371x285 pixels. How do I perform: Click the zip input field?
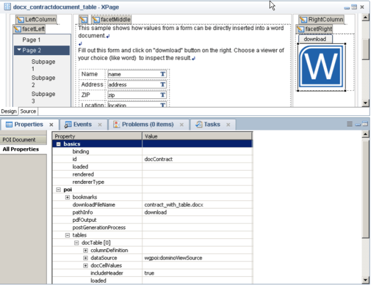click(x=137, y=95)
